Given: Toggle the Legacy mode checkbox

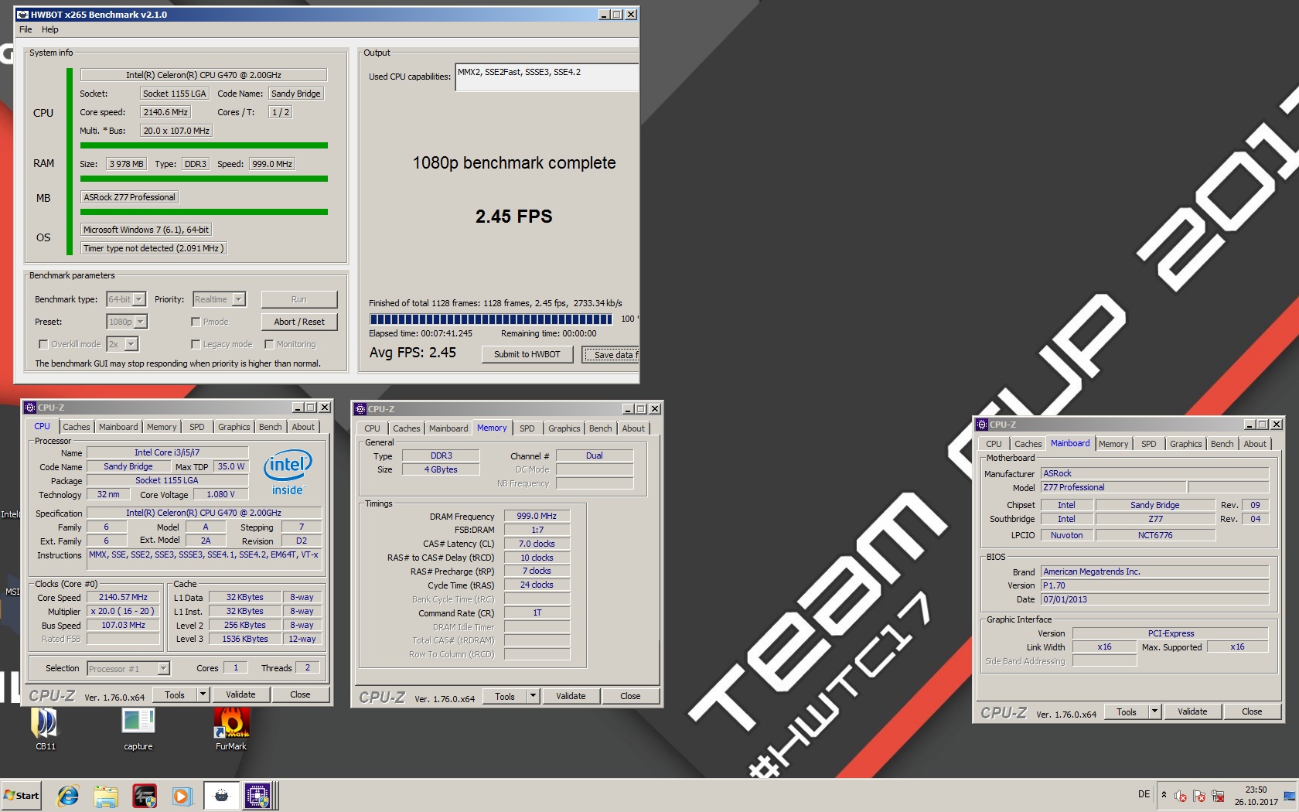Looking at the screenshot, I should click(x=196, y=344).
